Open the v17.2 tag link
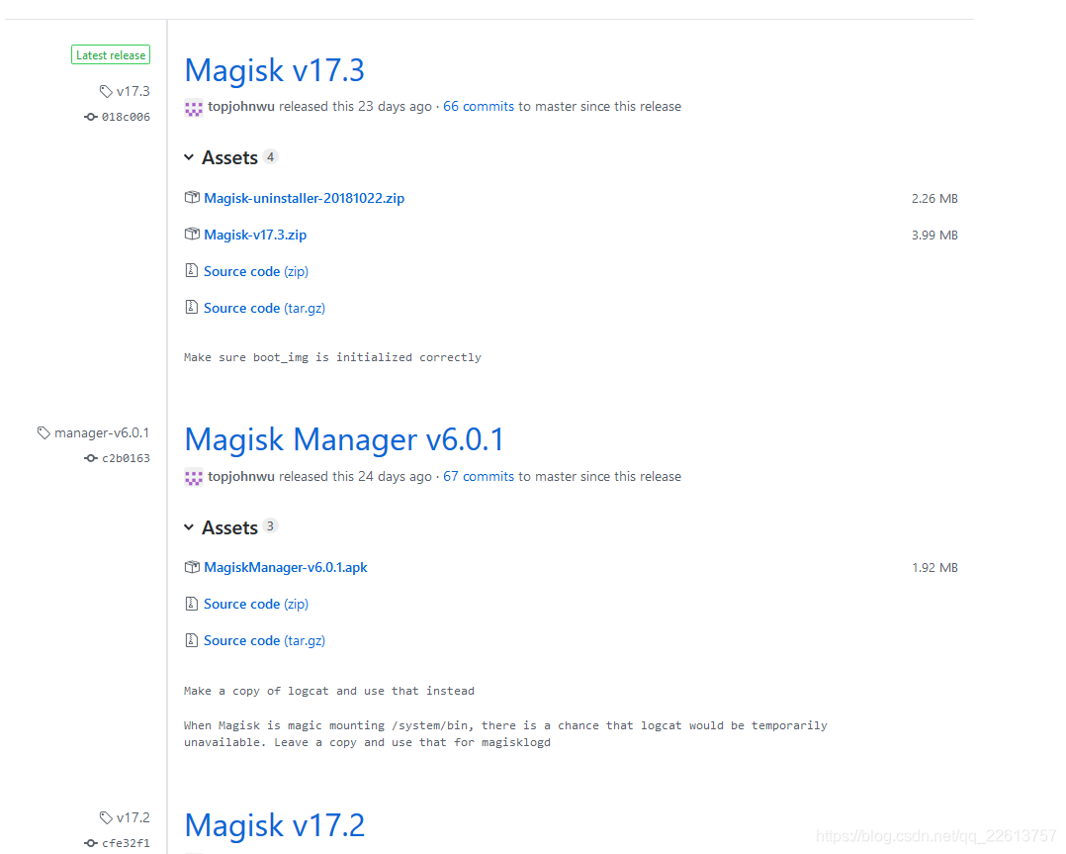 pos(133,818)
